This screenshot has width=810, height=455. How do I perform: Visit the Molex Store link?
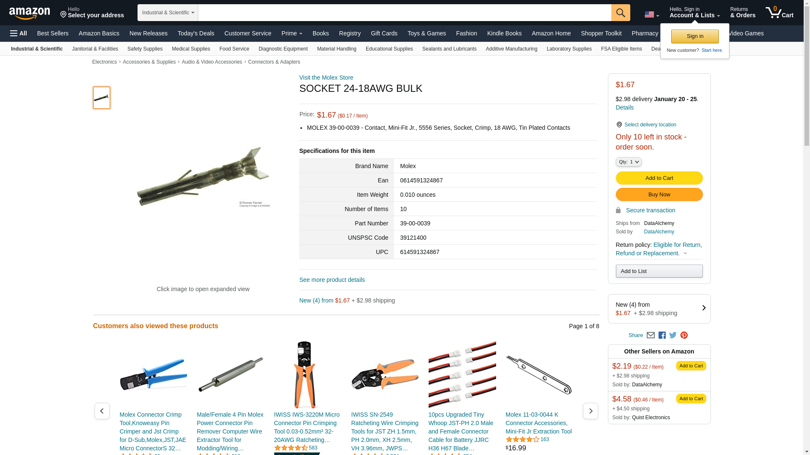coord(326,78)
